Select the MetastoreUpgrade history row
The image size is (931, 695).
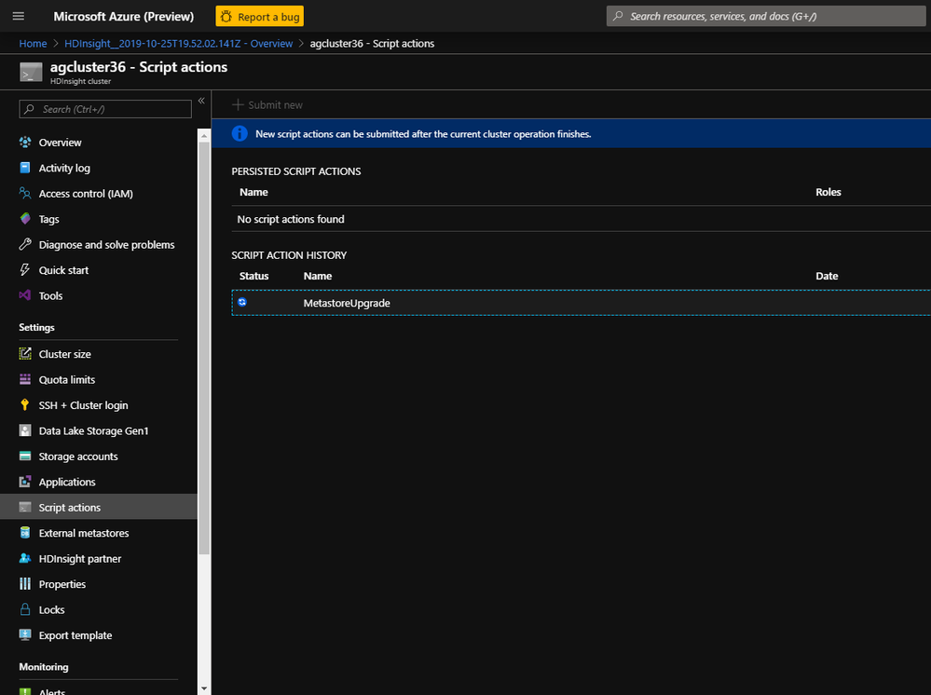581,303
